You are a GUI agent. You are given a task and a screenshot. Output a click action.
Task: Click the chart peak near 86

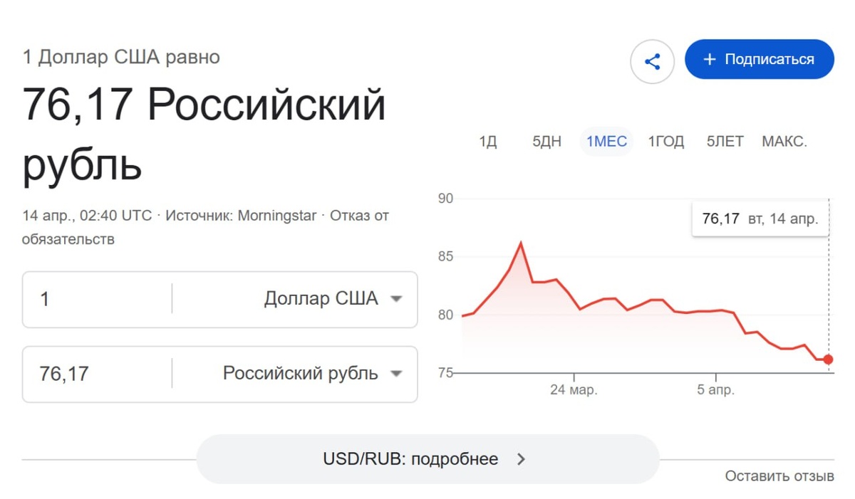click(521, 243)
